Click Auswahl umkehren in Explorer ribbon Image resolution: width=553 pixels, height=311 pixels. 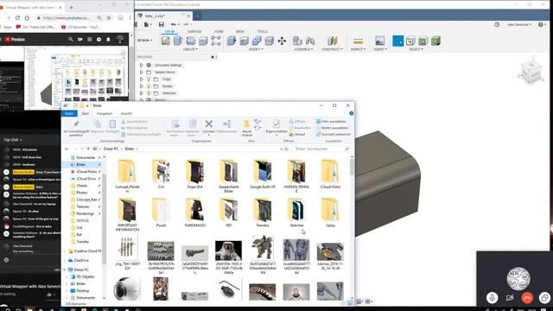[334, 135]
